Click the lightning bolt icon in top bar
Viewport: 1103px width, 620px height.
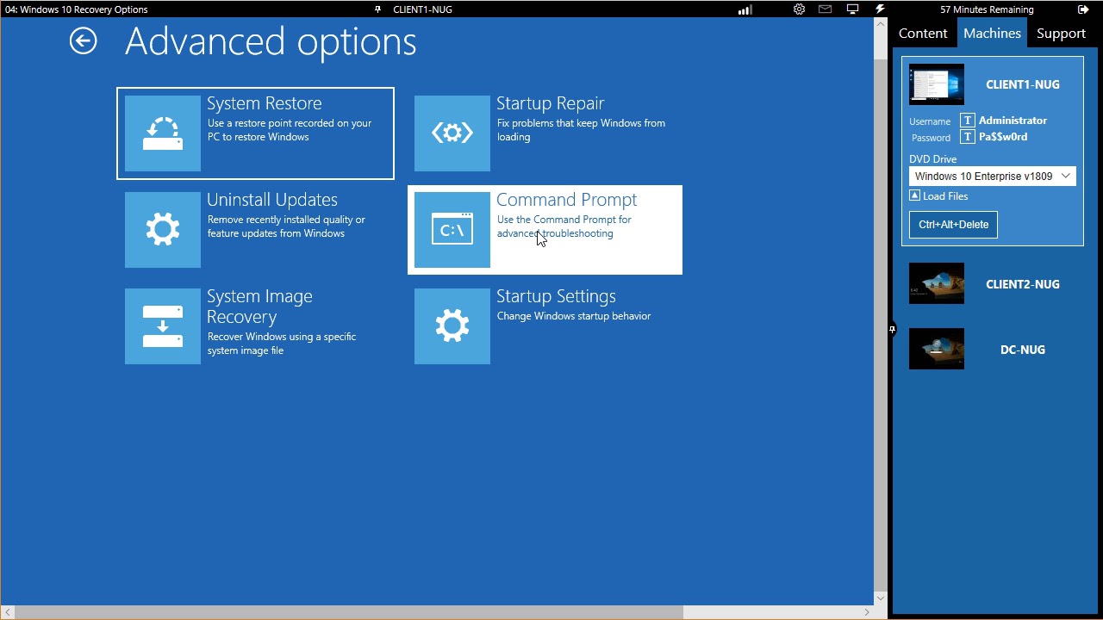880,9
